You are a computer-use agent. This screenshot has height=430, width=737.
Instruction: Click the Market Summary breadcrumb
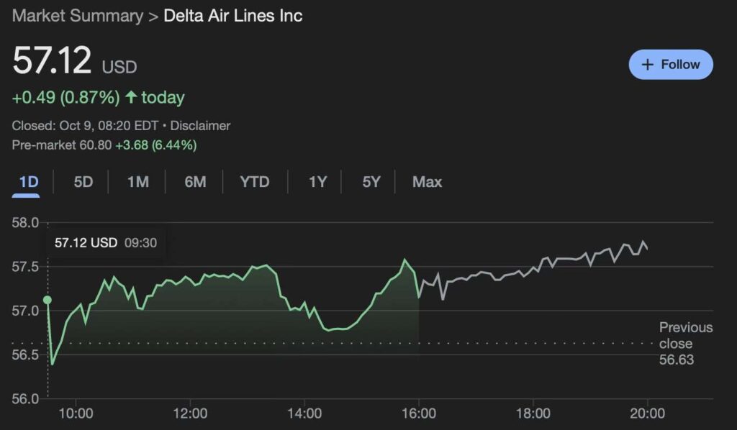tap(78, 16)
